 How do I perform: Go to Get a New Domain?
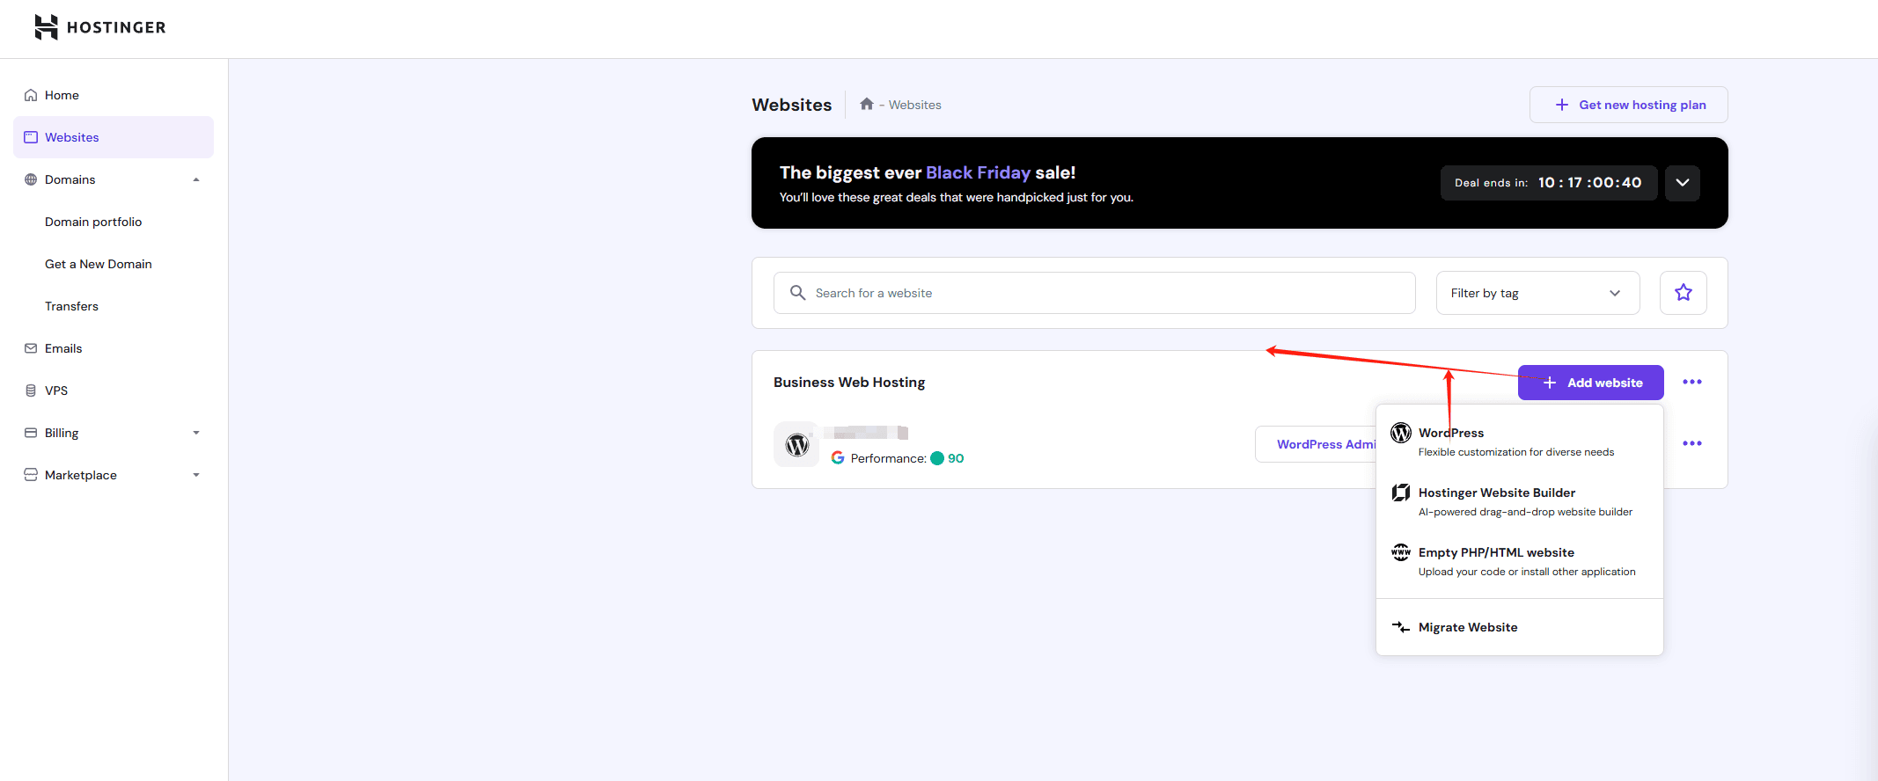click(99, 264)
